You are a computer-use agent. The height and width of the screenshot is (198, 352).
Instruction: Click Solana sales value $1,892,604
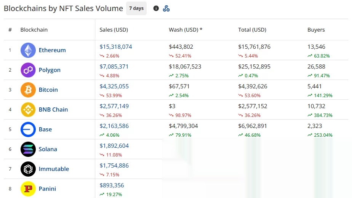(x=114, y=146)
